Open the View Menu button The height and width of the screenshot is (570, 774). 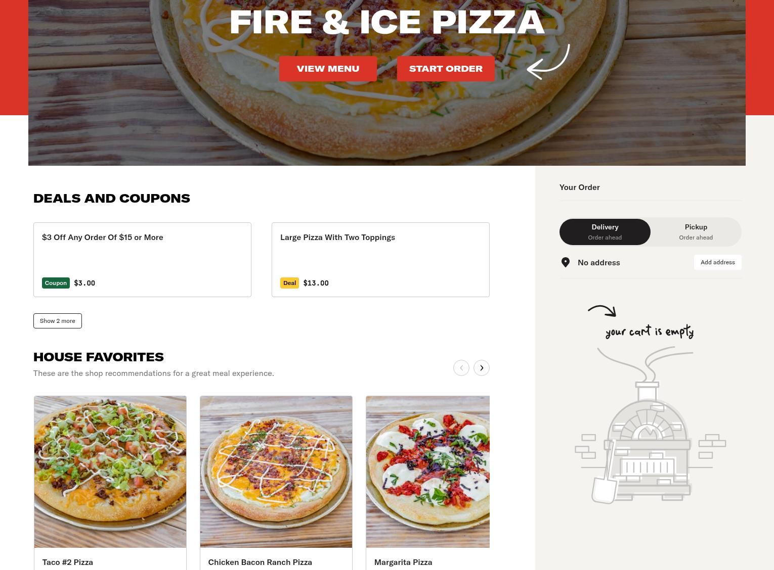[x=328, y=69]
